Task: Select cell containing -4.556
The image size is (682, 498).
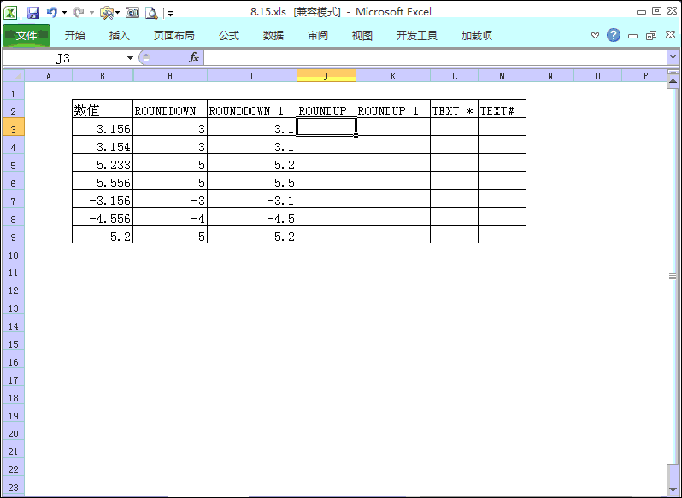Action: (x=103, y=217)
